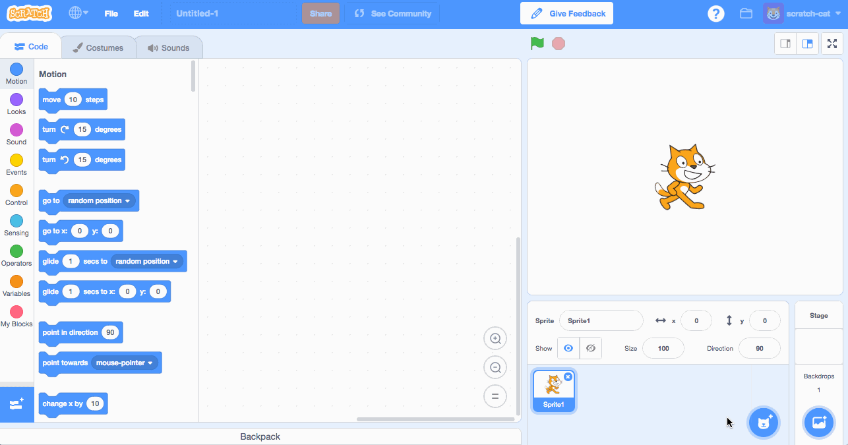Zoom in on the code workspace

coord(495,339)
